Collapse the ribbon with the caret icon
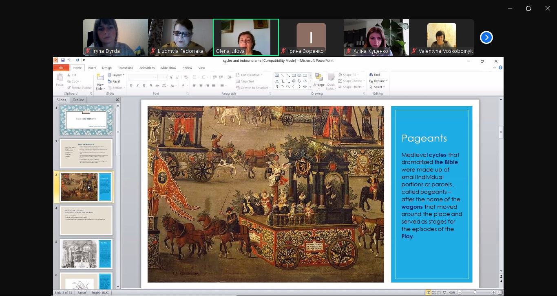The height and width of the screenshot is (296, 557). tap(495, 67)
